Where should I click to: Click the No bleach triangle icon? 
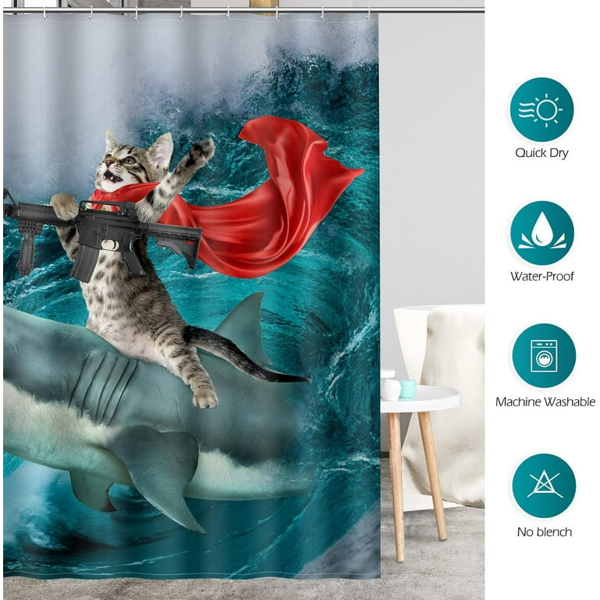[543, 485]
